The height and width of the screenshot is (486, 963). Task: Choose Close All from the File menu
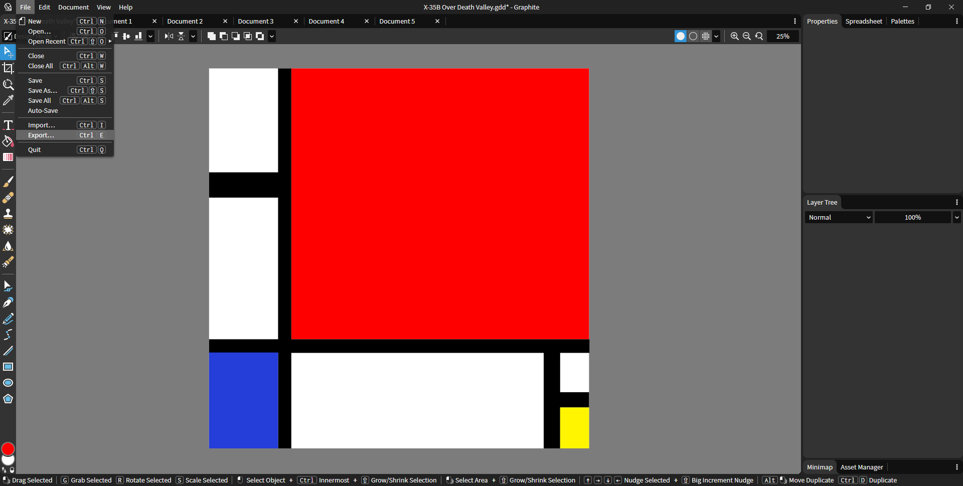pyautogui.click(x=65, y=66)
